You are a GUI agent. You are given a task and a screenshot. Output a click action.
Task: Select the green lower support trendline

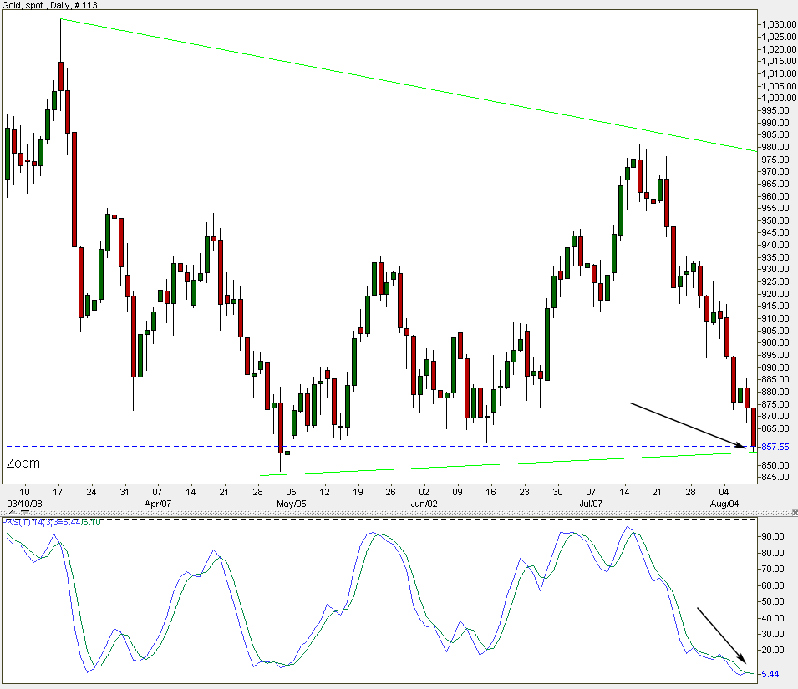click(x=501, y=464)
